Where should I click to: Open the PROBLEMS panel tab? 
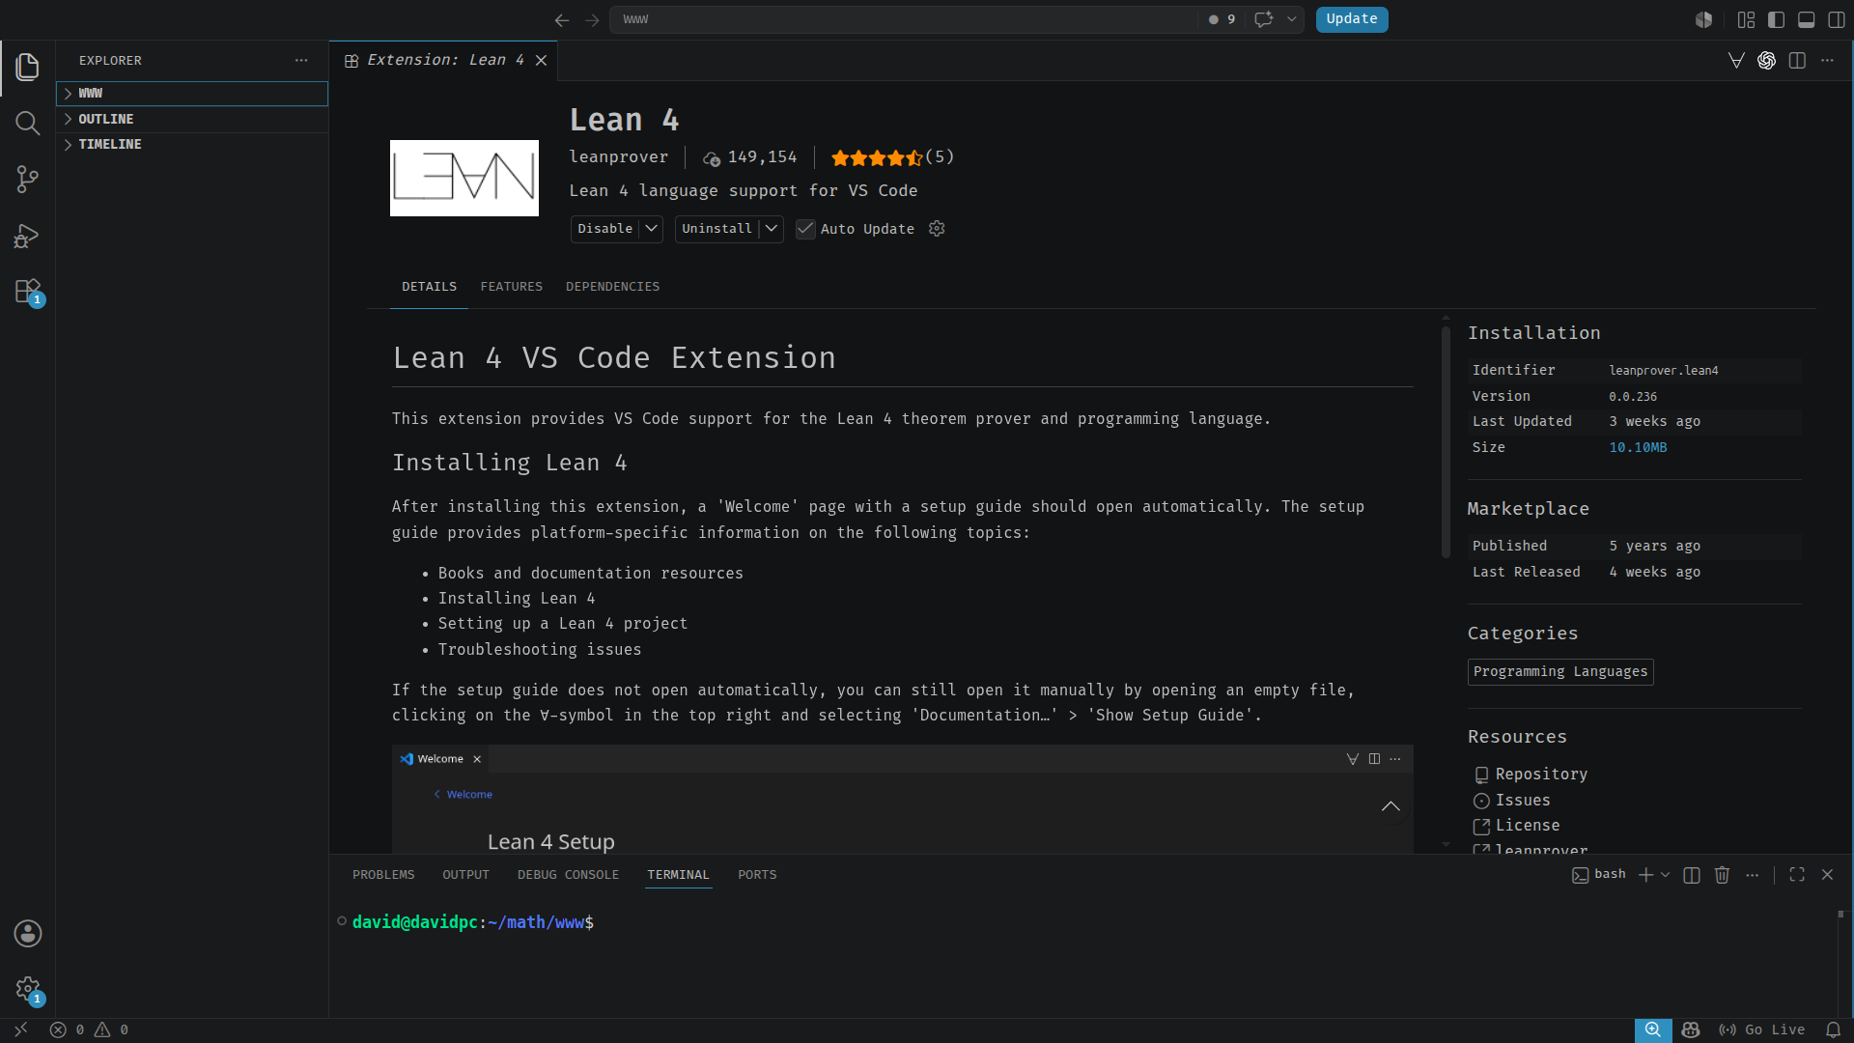tap(383, 875)
